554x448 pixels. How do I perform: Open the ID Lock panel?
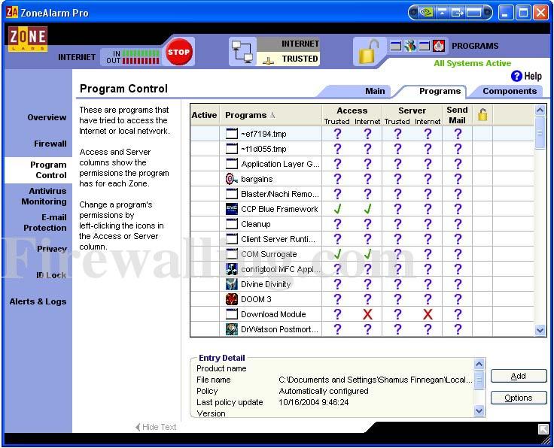(51, 275)
